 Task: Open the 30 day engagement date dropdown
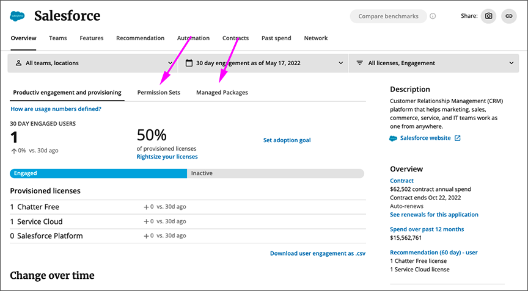pos(263,63)
